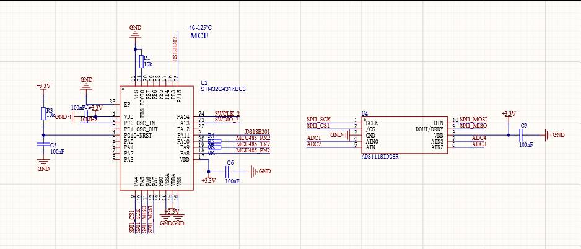Image resolution: width=581 pixels, height=249 pixels.
Task: Click the AIN0 pin name on U4
Action: pos(372,141)
